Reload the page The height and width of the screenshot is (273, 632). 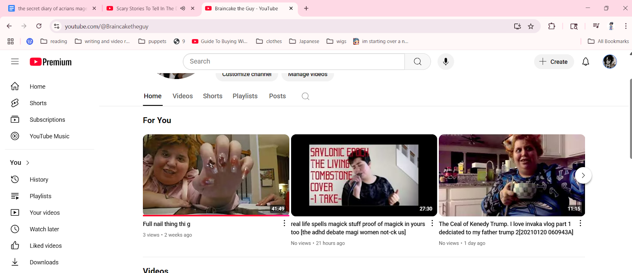(x=39, y=26)
